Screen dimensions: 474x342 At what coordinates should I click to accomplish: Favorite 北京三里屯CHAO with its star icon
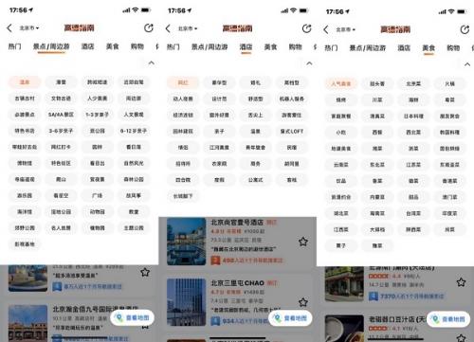pyautogui.click(x=303, y=302)
